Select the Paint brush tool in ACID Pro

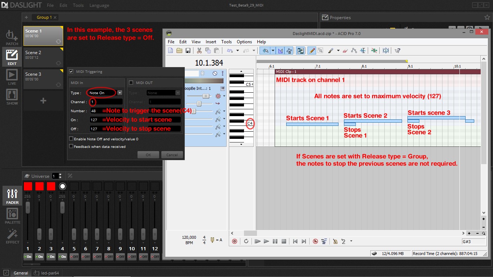(330, 51)
